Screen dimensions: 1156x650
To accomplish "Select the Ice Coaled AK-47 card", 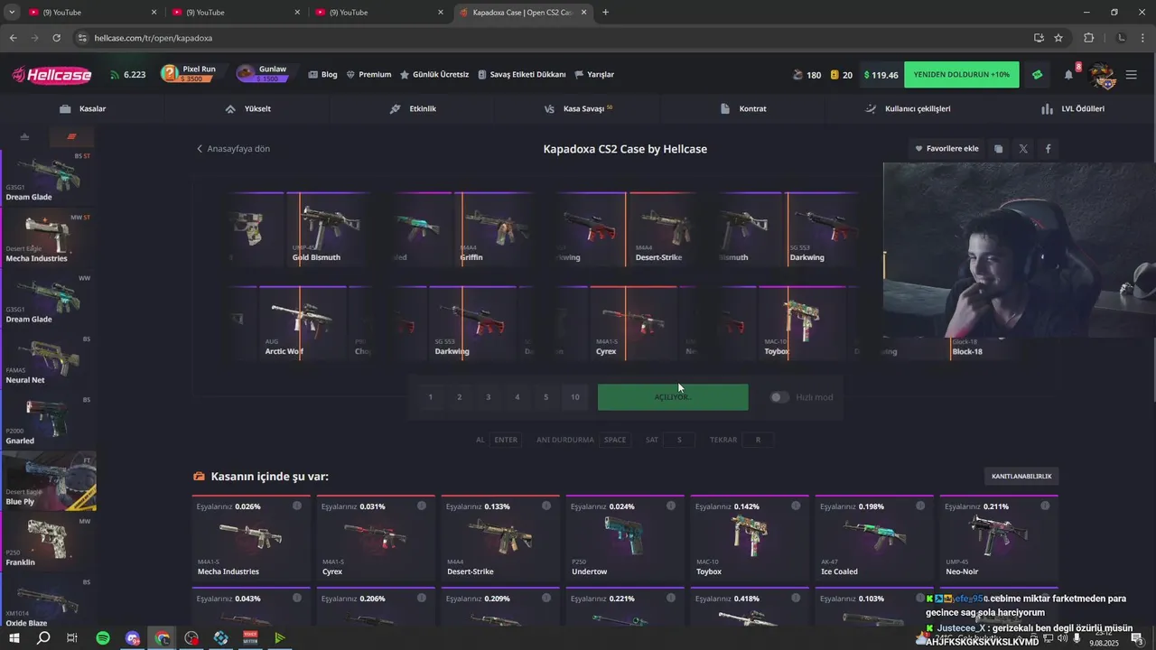I will coord(874,538).
